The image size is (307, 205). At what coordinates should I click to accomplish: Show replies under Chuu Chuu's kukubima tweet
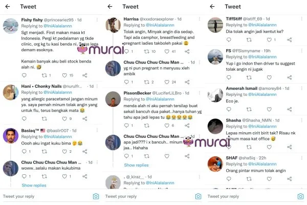(34, 186)
